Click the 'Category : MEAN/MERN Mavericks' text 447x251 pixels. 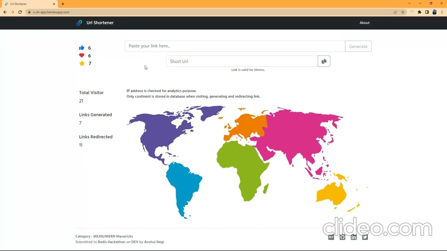[x=104, y=236]
